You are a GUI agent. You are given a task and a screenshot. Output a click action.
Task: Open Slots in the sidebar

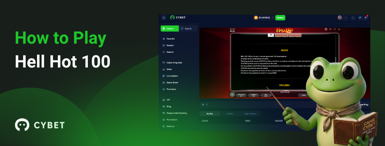coord(167,69)
